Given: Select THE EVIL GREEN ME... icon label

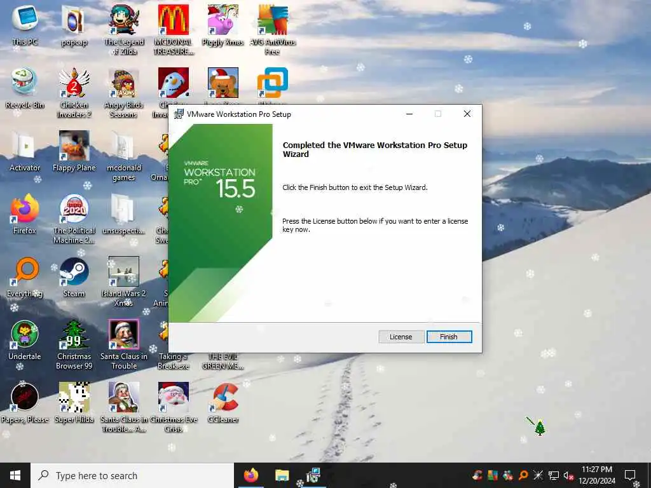Looking at the screenshot, I should (x=223, y=361).
